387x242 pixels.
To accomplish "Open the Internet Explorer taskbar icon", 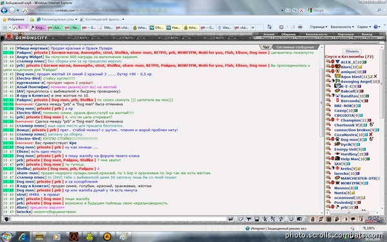I will coord(23,237).
